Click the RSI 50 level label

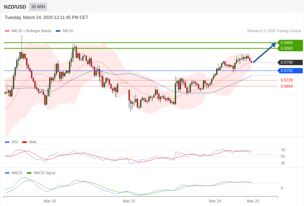283,156
